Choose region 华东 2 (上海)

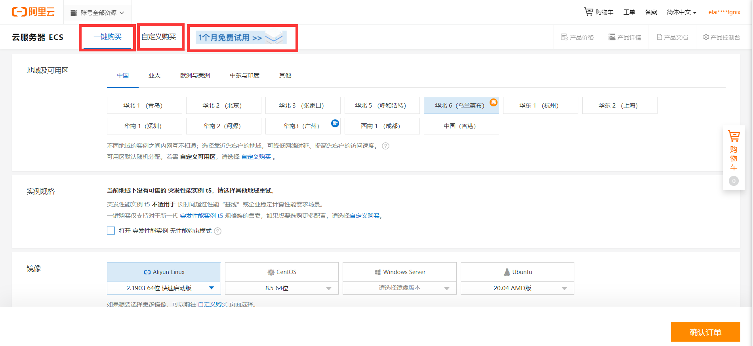point(620,105)
